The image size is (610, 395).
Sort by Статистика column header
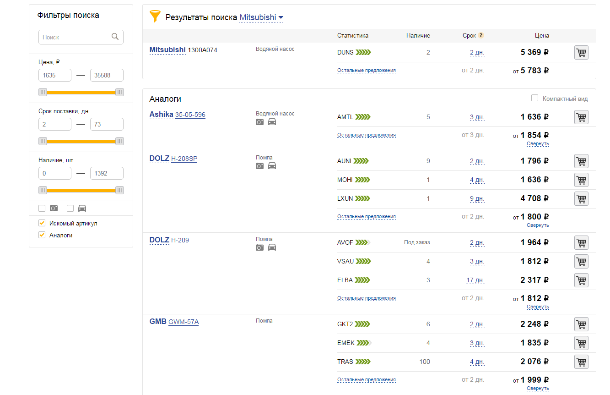coord(353,35)
